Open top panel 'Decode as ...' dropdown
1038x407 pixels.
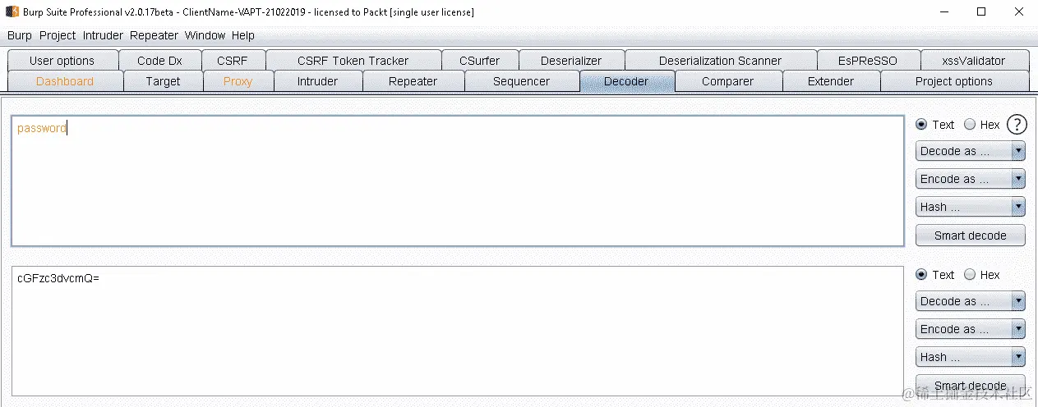971,151
